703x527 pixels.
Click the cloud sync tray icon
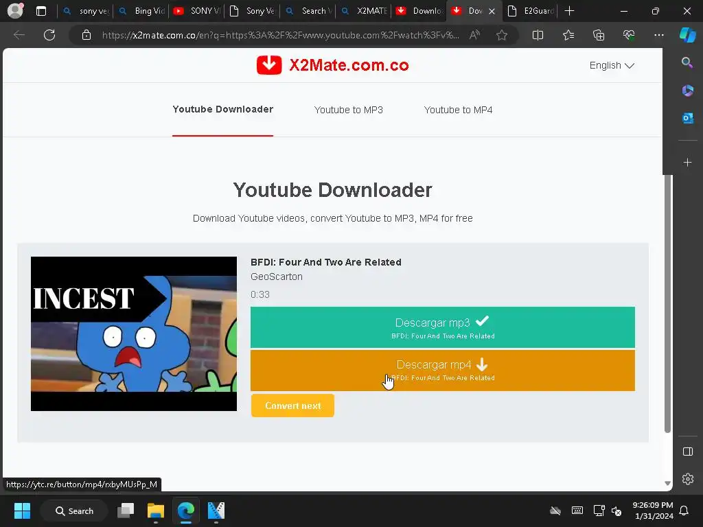point(555,511)
